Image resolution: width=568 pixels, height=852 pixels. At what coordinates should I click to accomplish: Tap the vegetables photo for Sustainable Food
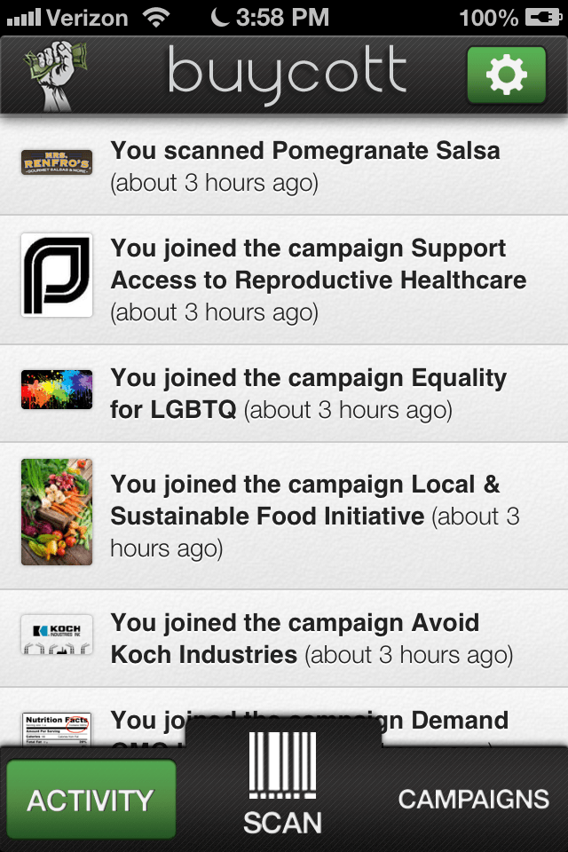click(57, 512)
